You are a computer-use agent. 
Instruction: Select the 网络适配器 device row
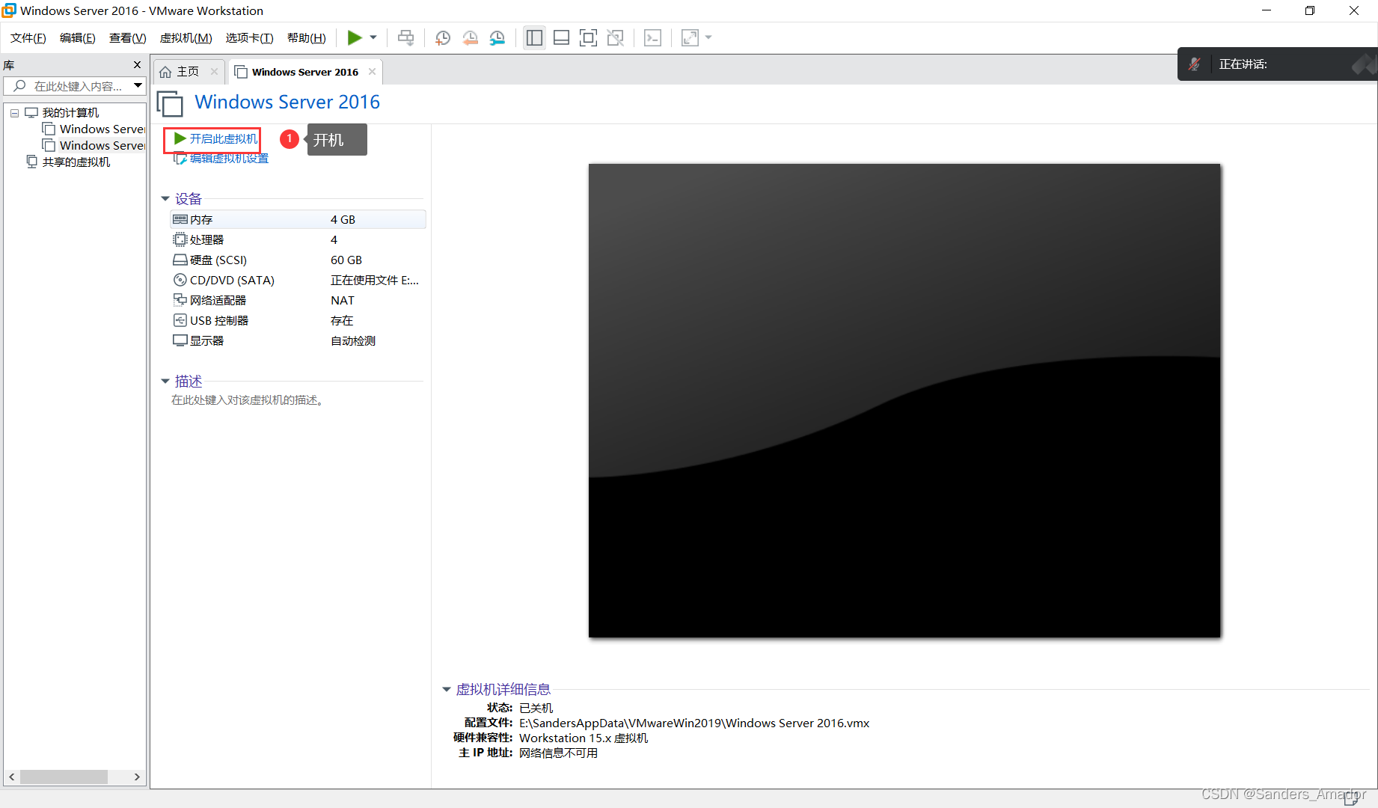pyautogui.click(x=298, y=300)
